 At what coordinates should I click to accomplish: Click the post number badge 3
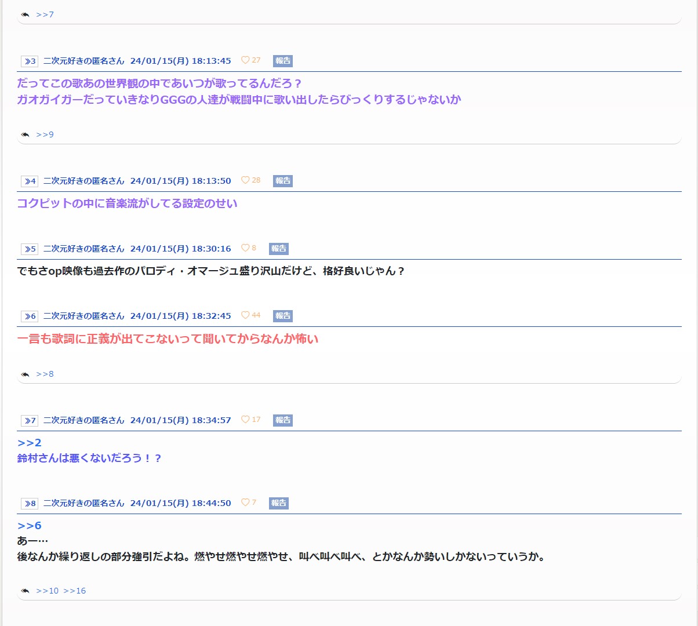click(x=30, y=61)
